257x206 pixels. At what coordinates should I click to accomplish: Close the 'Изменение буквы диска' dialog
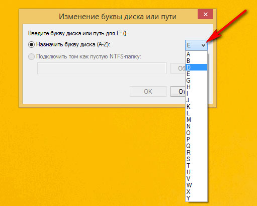click(205, 14)
